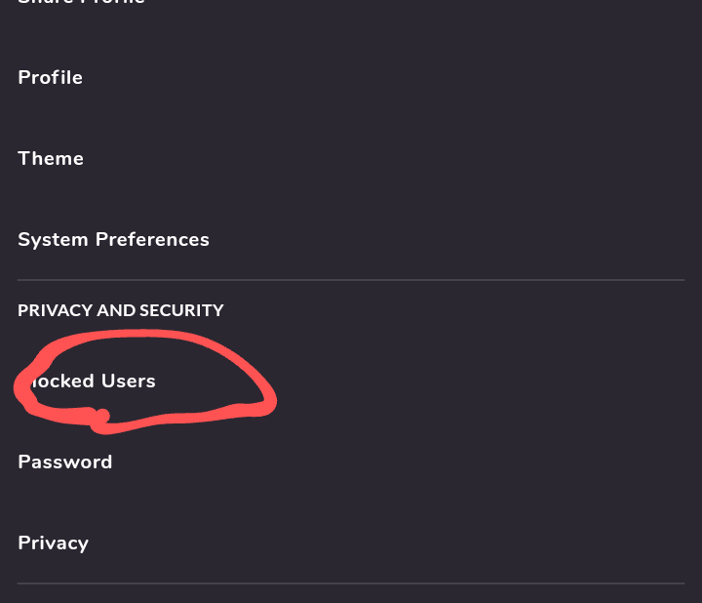Go to Profile in the settings list
The image size is (702, 603).
51,78
